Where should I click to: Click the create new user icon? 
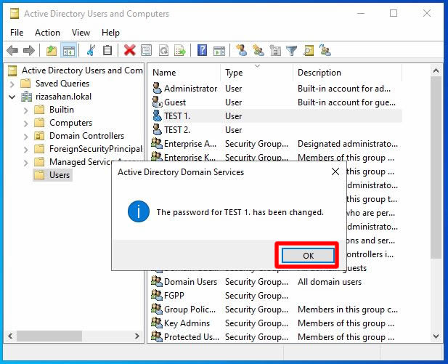click(x=242, y=50)
